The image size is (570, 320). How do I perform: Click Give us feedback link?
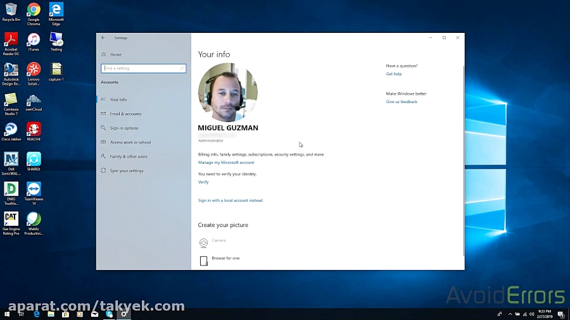pos(402,102)
